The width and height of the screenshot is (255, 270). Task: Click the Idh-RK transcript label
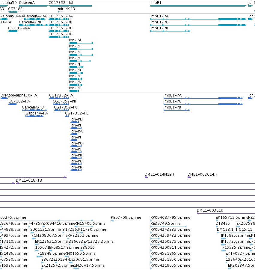point(75,82)
